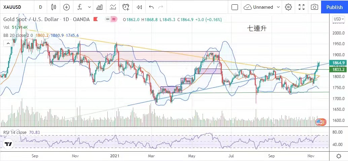Click the compare or add symbol icon
The height and width of the screenshot is (161, 348).
[x=66, y=7]
